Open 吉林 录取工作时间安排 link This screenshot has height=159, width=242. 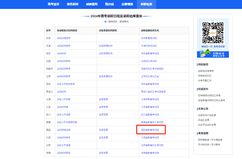point(66,84)
